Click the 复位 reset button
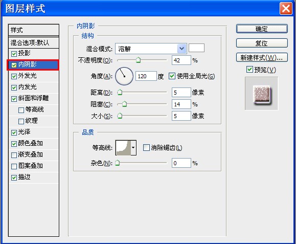 [x=262, y=43]
